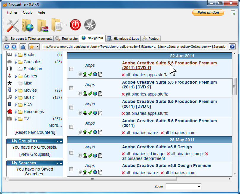Open the Outils menu
The width and height of the screenshot is (240, 194).
click(x=27, y=12)
